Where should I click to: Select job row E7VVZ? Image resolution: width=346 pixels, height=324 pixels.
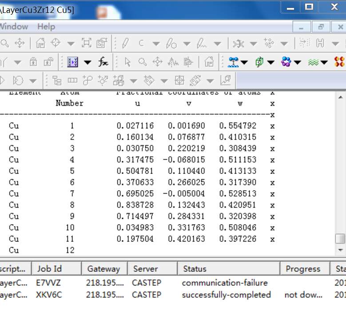173,283
